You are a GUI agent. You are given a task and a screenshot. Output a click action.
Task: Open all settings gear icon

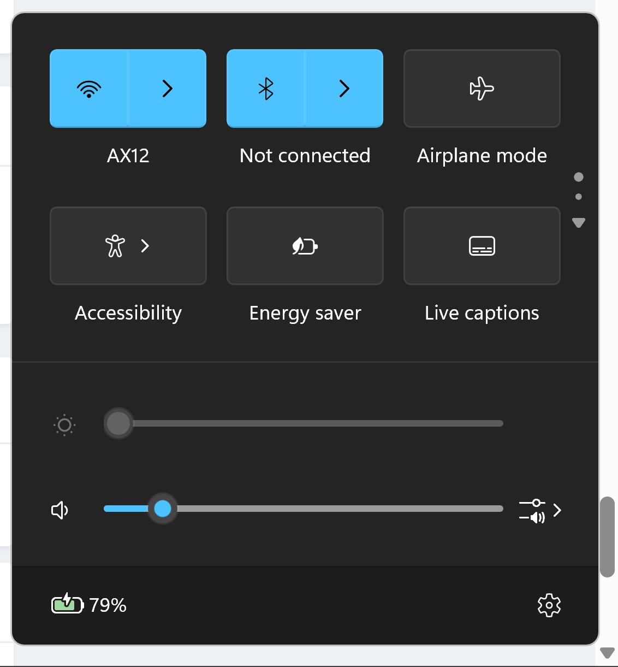point(549,605)
